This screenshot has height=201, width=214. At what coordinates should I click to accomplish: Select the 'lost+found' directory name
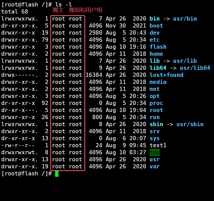166,75
